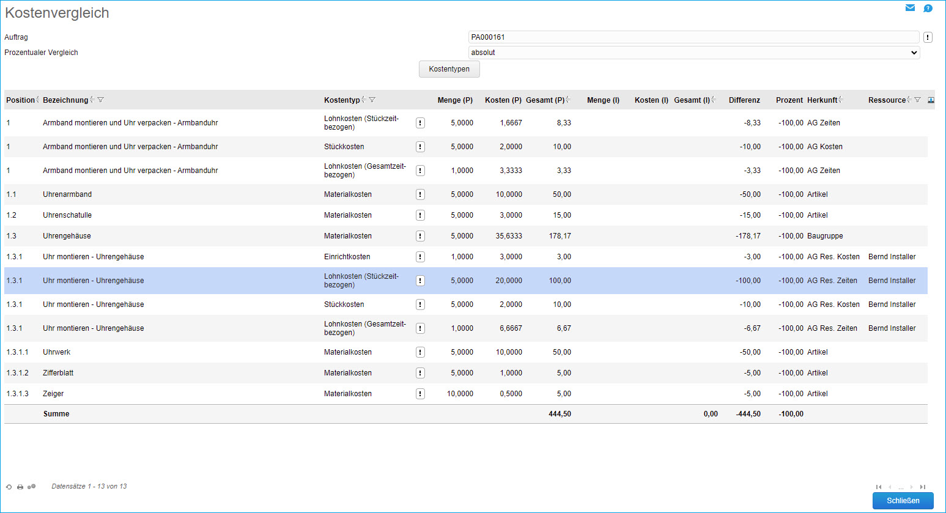Sort by Herkunft column arrows

(841, 100)
